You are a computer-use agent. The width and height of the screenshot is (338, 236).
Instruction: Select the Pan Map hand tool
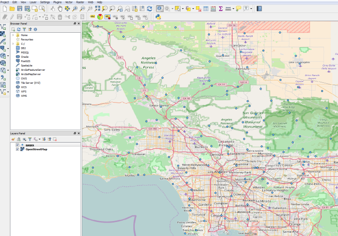point(60,9)
